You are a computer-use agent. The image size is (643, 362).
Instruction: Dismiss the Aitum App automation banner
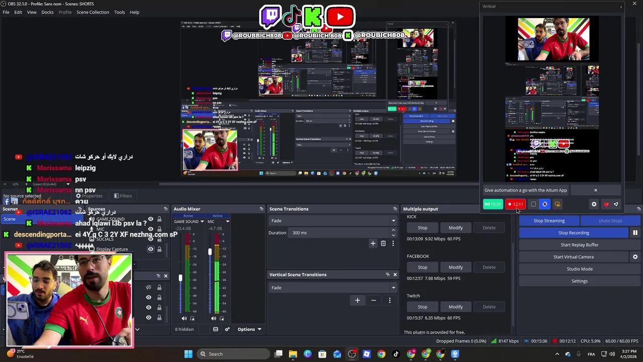(x=596, y=190)
